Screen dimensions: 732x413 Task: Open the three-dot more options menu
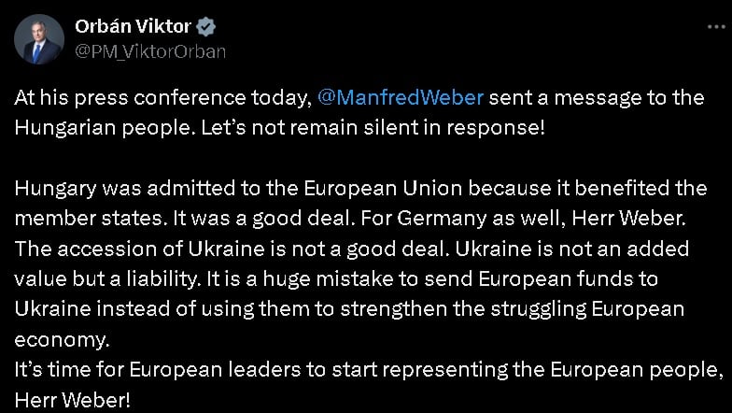tap(716, 27)
